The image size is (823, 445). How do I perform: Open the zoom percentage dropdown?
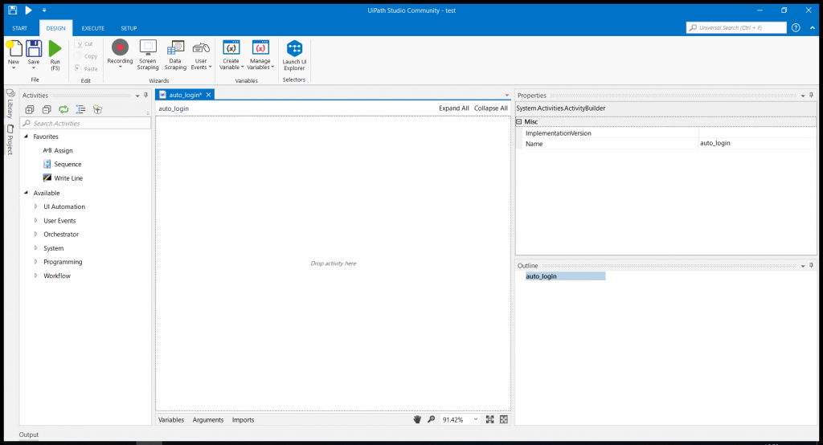coord(476,419)
